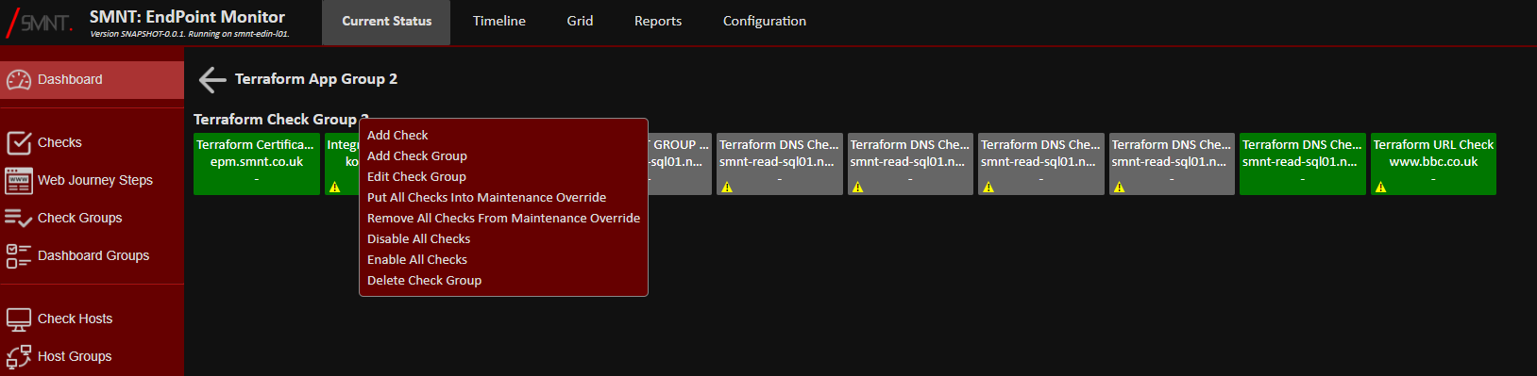Click the warning icon on the Terraform URL Check tile
Image resolution: width=1537 pixels, height=376 pixels.
click(1380, 188)
